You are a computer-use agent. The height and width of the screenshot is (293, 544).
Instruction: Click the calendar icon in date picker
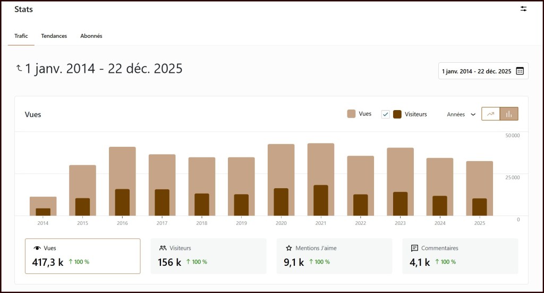click(x=520, y=71)
